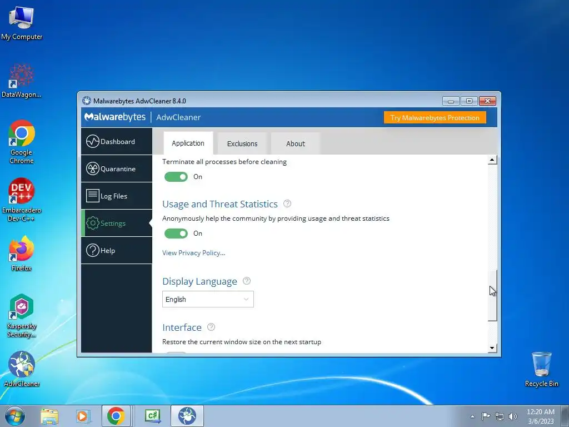Screen dimensions: 569x427
Task: Select the Firefox desktop shortcut
Action: coord(22,254)
